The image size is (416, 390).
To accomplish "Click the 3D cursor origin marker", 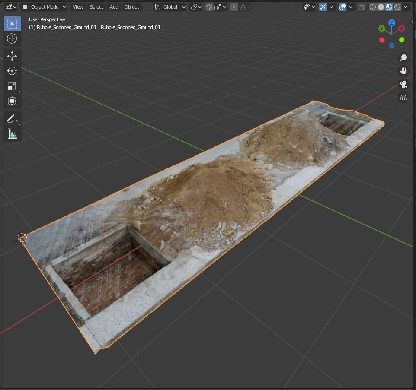I will click(x=22, y=238).
